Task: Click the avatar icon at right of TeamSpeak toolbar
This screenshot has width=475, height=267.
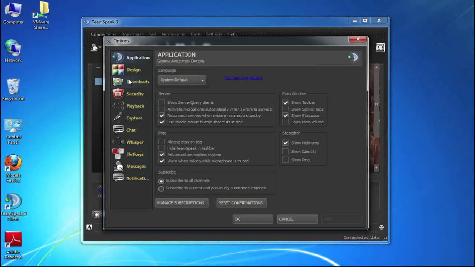Action: click(x=380, y=47)
